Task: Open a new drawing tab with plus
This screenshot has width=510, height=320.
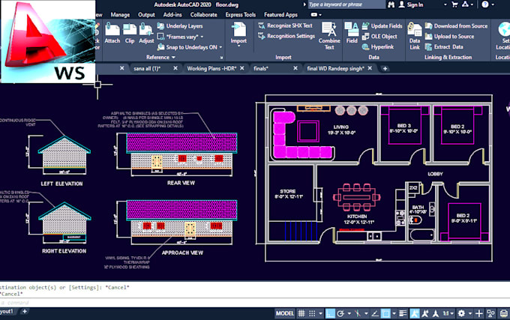Action: point(385,68)
